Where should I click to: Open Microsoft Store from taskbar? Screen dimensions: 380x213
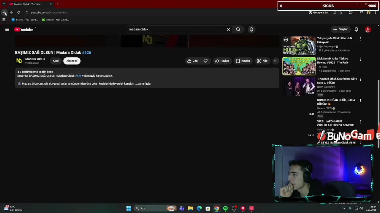point(208,208)
